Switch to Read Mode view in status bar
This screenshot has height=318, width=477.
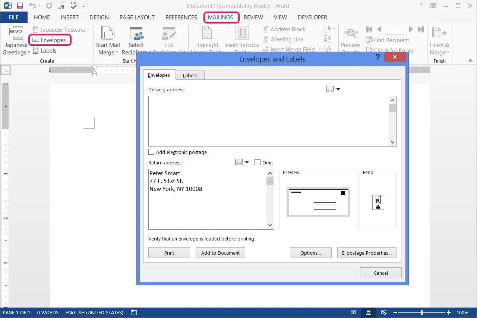coord(353,312)
